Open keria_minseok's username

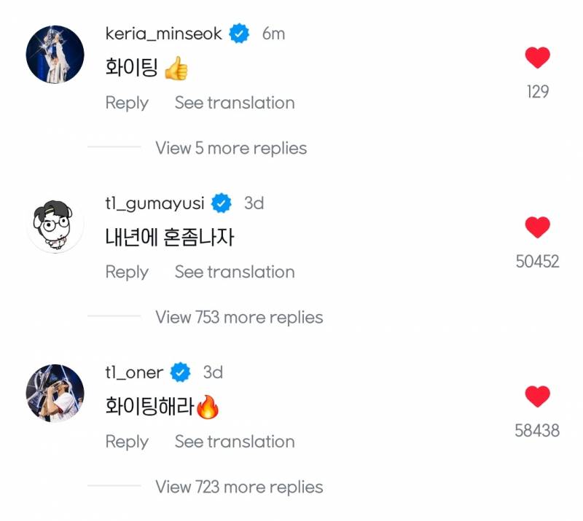pos(164,32)
